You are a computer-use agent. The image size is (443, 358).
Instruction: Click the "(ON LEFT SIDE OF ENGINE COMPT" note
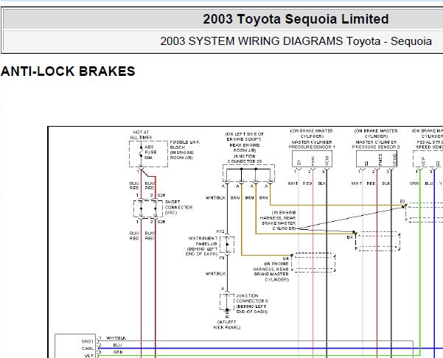click(x=245, y=137)
